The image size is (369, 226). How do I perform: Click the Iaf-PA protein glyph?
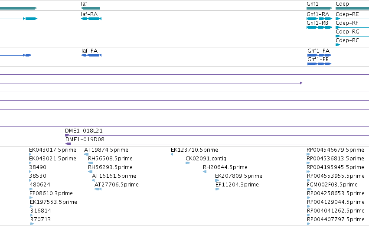click(x=91, y=55)
